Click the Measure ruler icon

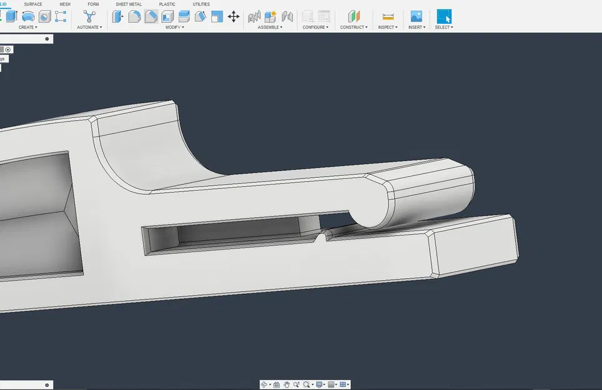[388, 17]
